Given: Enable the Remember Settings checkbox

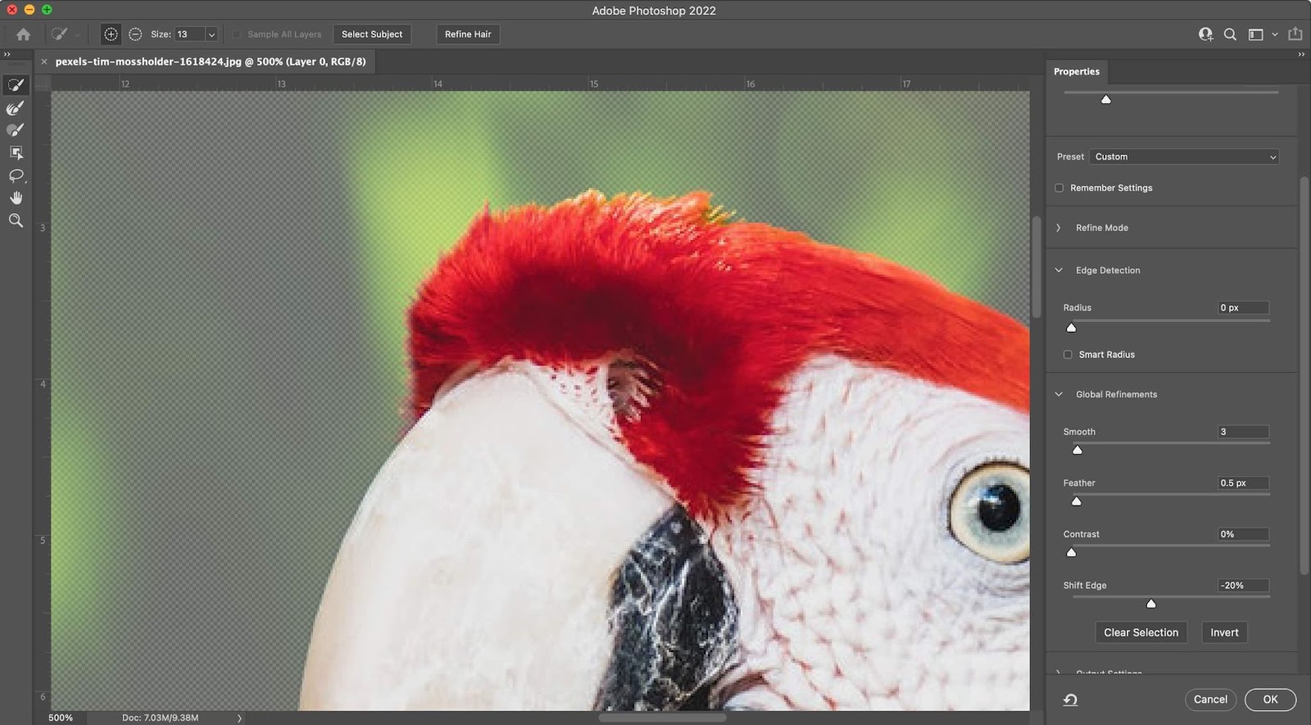Looking at the screenshot, I should [x=1059, y=188].
